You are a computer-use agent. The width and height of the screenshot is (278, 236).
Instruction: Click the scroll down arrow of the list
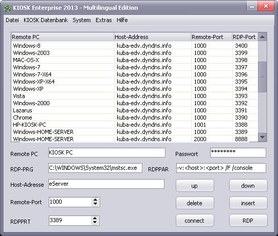tap(263, 137)
